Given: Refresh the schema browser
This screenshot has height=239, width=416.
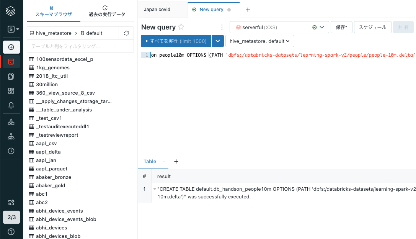Looking at the screenshot, I should [126, 33].
